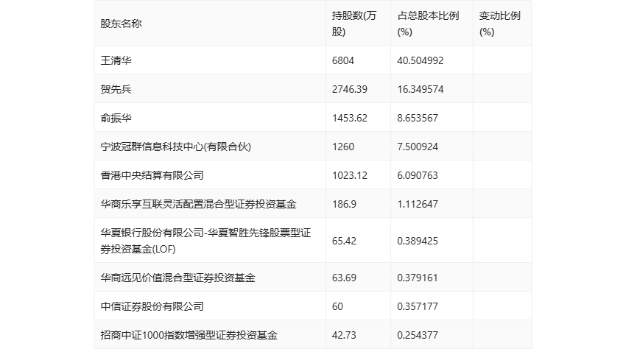Click the 股东名称 column header

(121, 24)
